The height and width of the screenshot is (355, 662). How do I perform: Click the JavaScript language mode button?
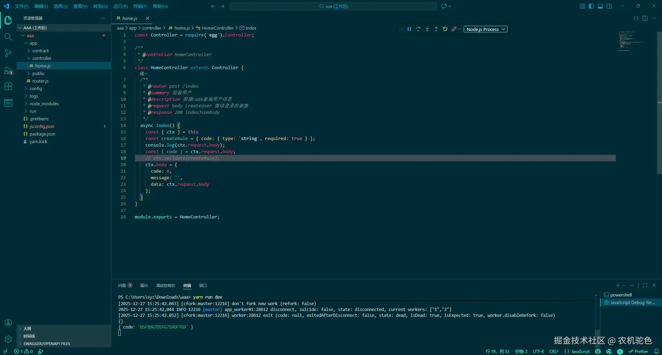(x=580, y=351)
